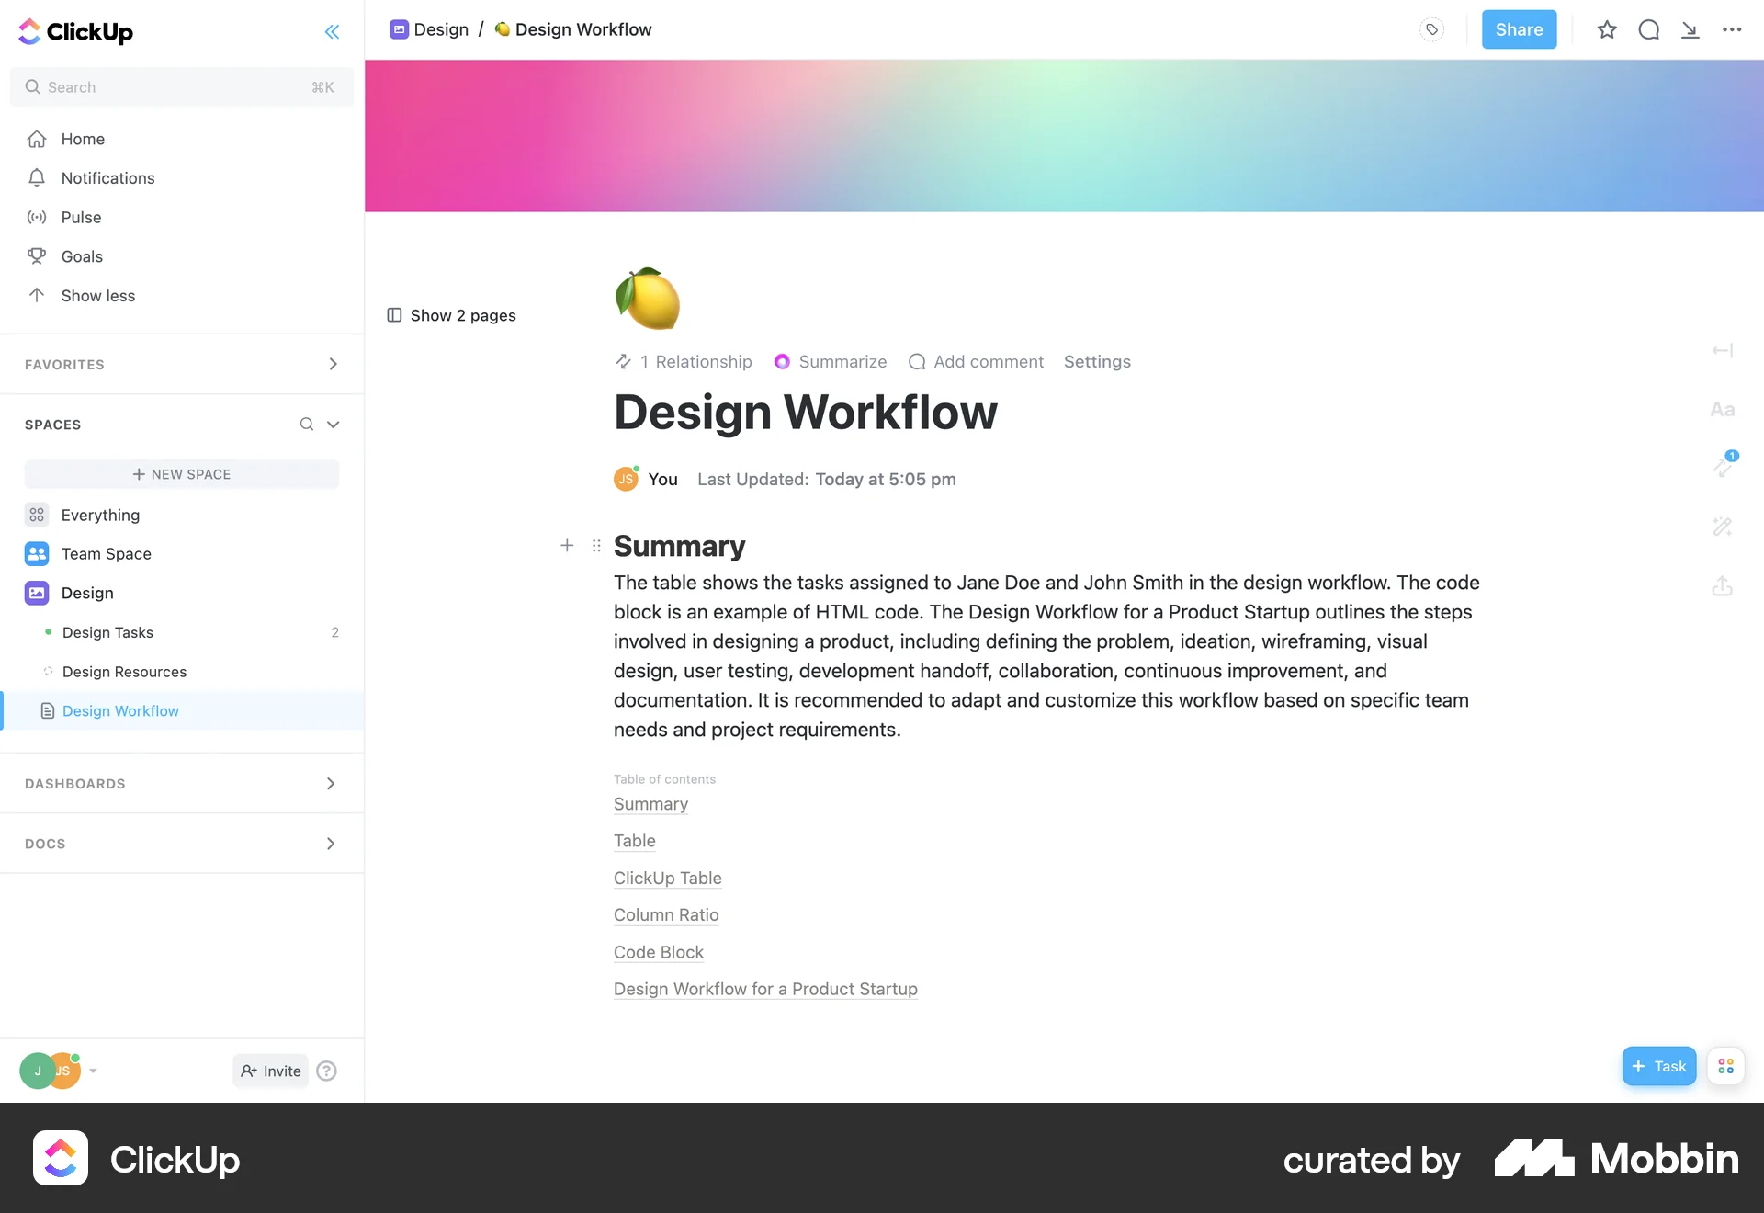
Task: Follow the Column Ratio contents link
Action: (666, 915)
